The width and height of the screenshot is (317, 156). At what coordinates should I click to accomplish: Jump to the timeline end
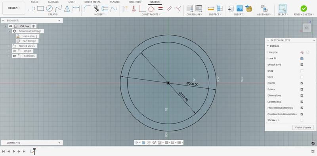click(24, 151)
